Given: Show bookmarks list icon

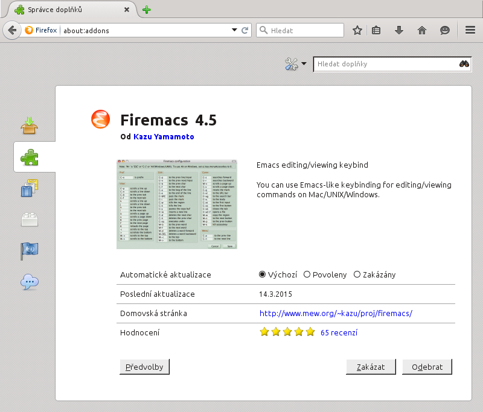Looking at the screenshot, I should pos(376,30).
